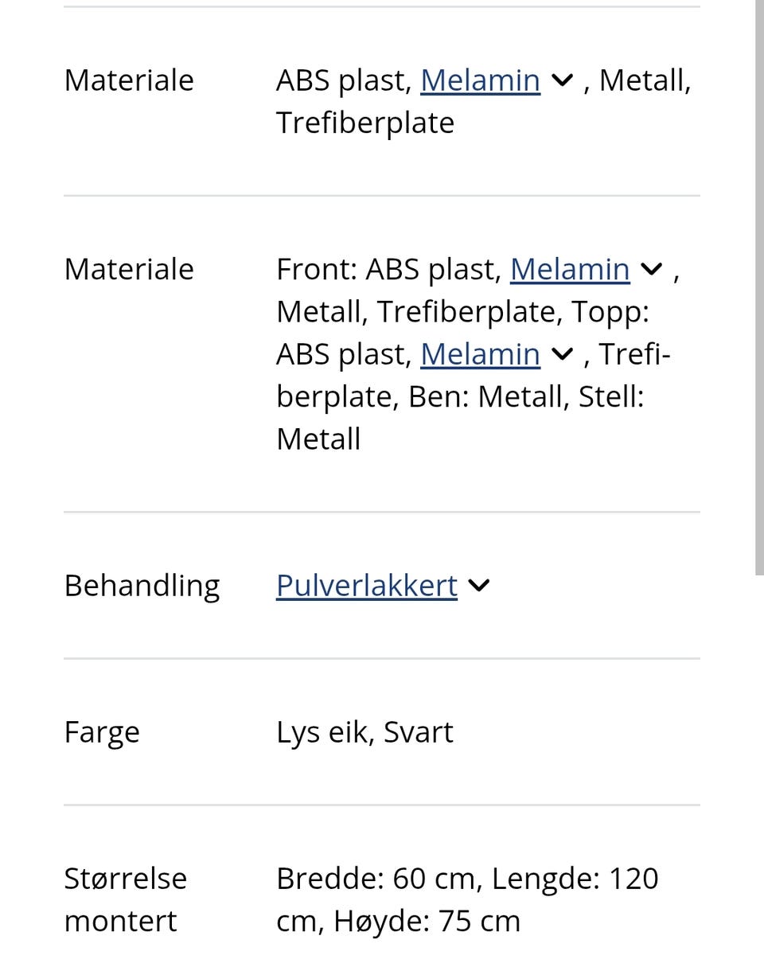This screenshot has width=764, height=971.
Task: Select the first Materiale row label
Action: [x=129, y=80]
